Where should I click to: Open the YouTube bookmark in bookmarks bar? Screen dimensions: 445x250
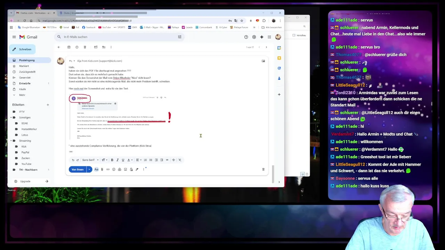pyautogui.click(x=104, y=27)
